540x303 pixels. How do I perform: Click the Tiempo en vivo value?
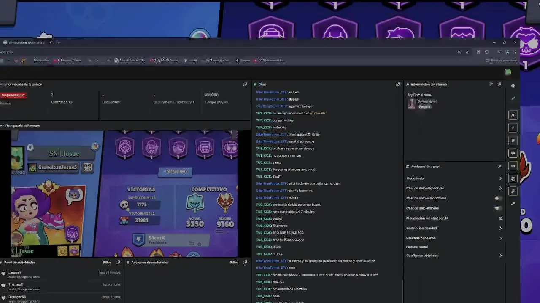211,95
